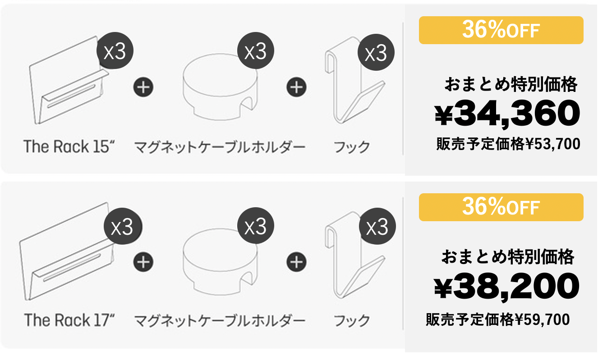The image size is (598, 355).
Task: Click the plus icon before the hook in the Rack 17" bundle
Action: [296, 261]
